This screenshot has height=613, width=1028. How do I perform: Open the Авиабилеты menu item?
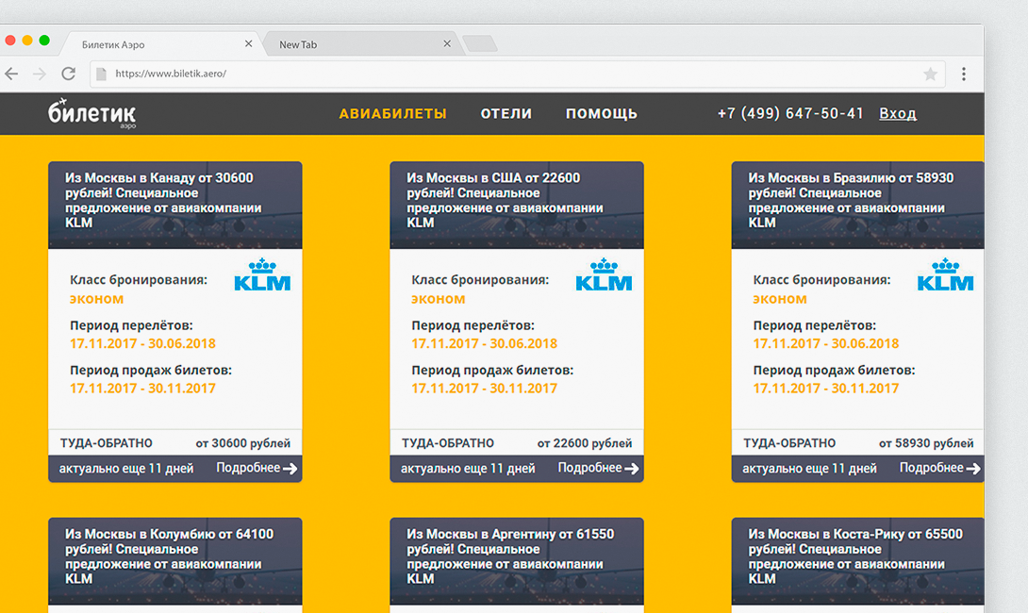point(392,113)
